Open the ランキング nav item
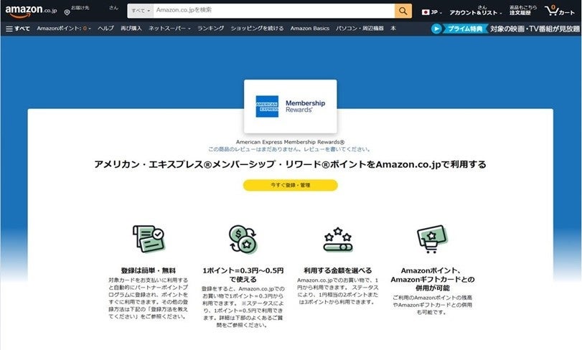The height and width of the screenshot is (350, 582). tap(210, 29)
